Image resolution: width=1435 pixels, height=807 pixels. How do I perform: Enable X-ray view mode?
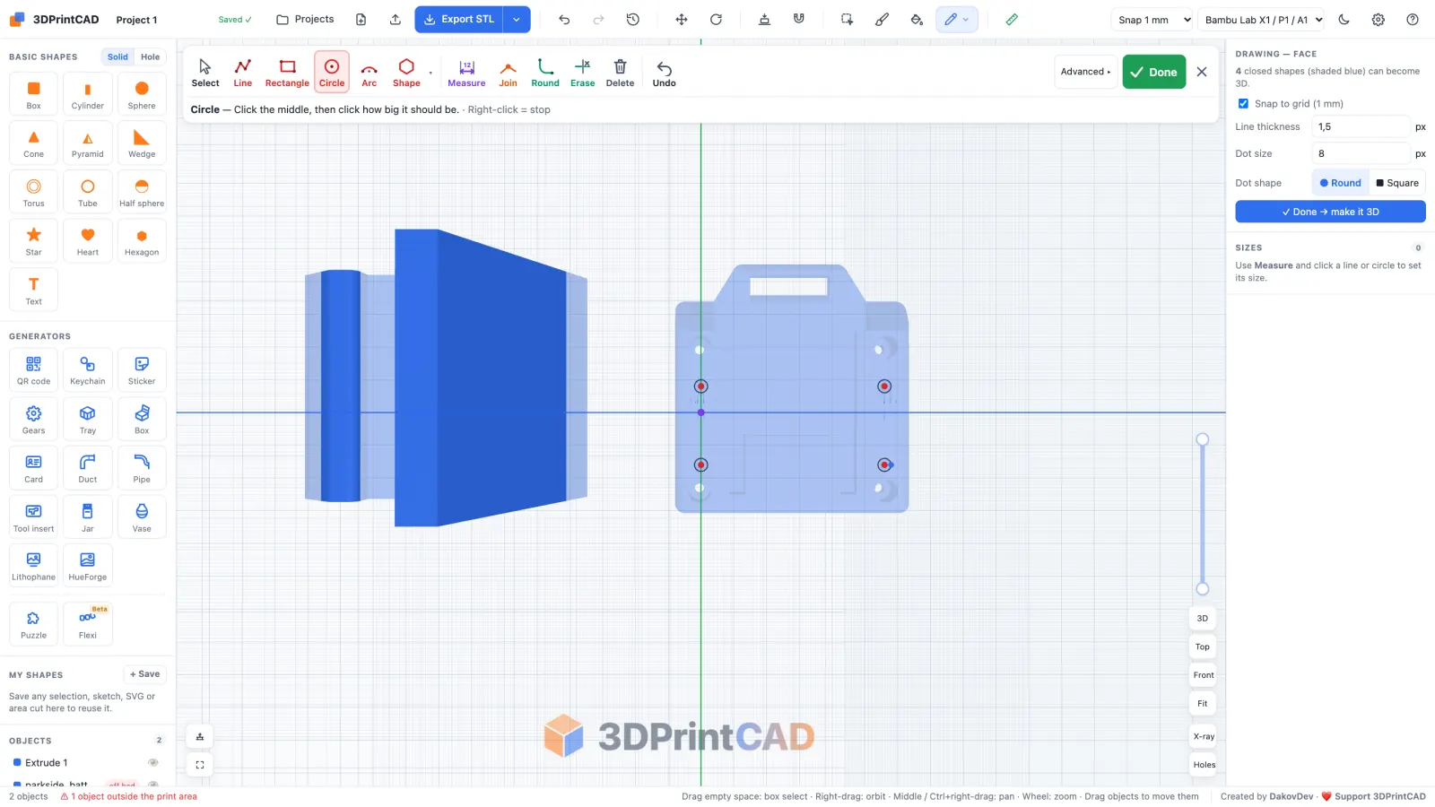click(x=1203, y=736)
